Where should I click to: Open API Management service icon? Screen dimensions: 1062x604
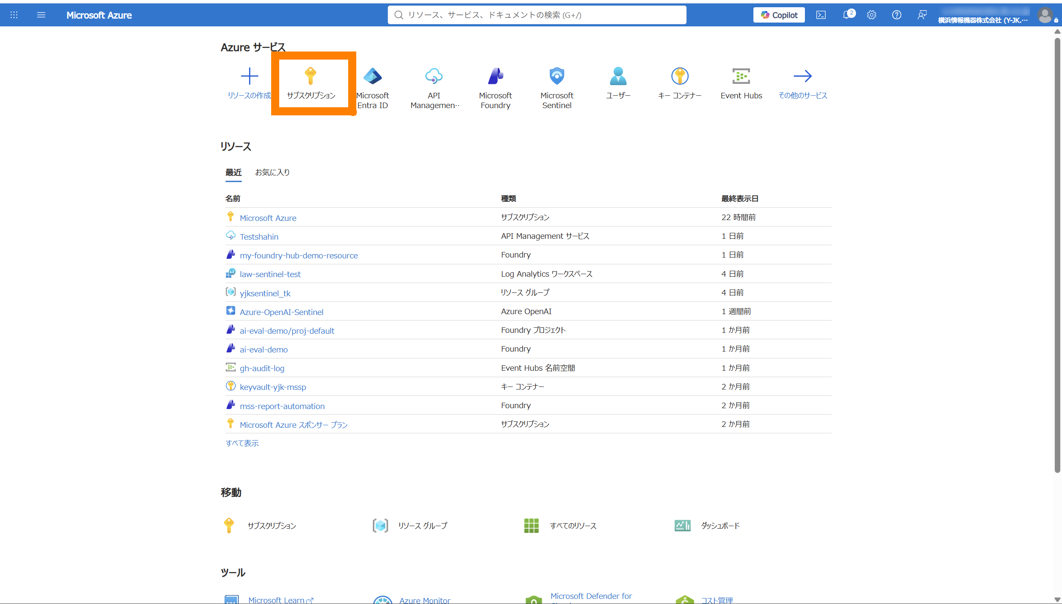click(x=434, y=76)
